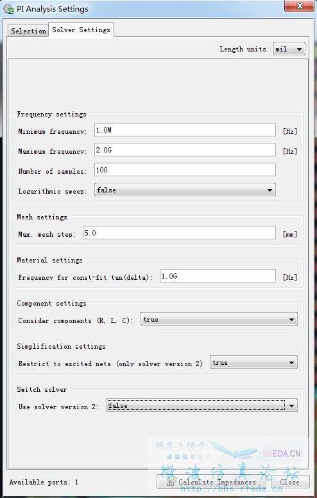Click the Use solver version 2 false value
Screen dimensions: 317x498
118,405
